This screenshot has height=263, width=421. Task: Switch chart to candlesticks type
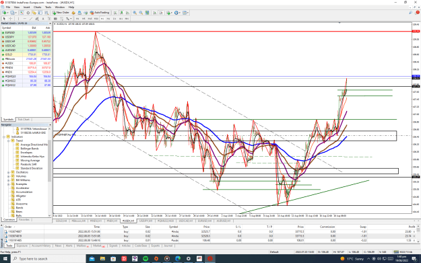pos(121,13)
